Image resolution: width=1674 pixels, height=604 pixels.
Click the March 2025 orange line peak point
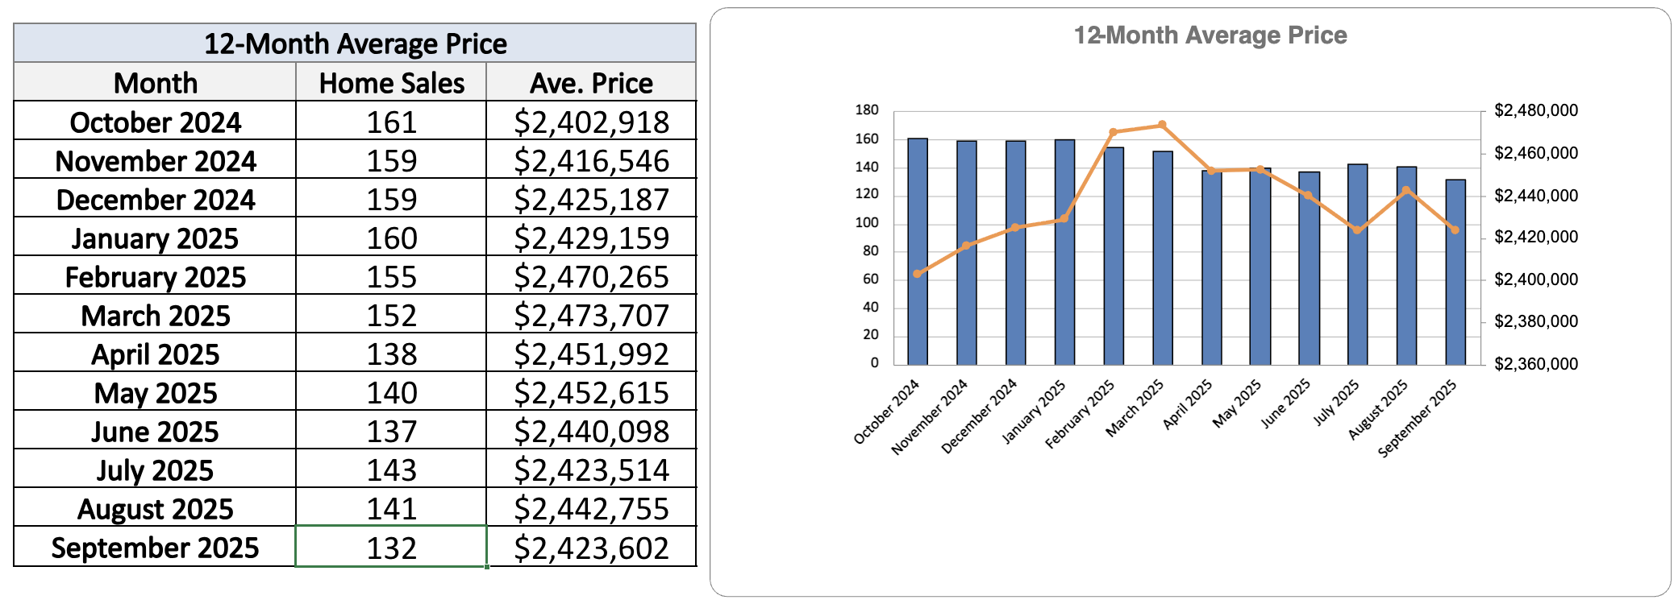[1162, 125]
